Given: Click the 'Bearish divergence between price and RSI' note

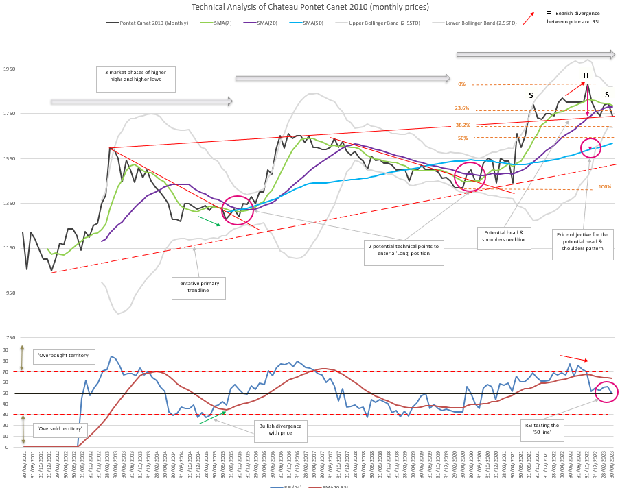Looking at the screenshot, I should click(x=573, y=17).
